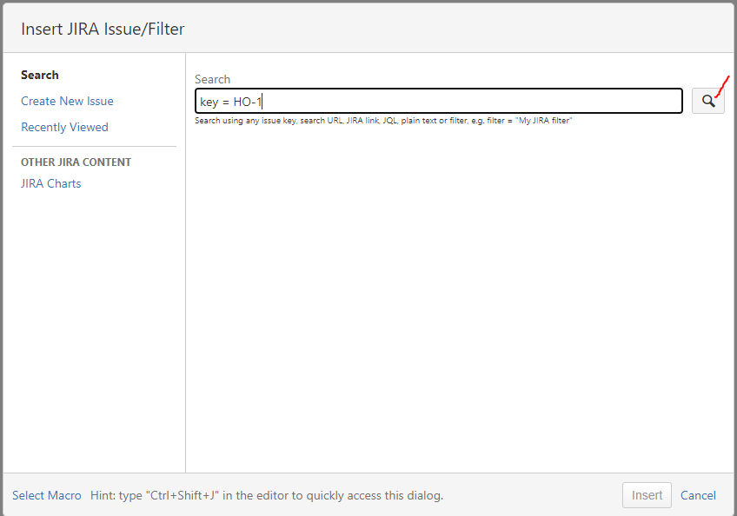Click the Search label above the field
737x516 pixels.
click(x=212, y=79)
